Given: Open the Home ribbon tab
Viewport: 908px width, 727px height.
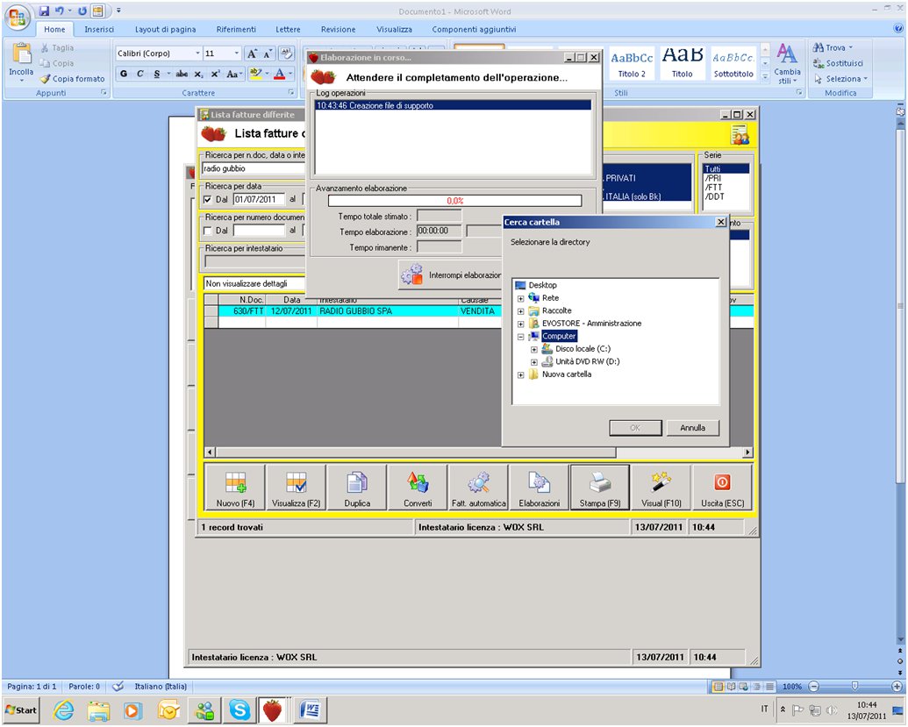Looking at the screenshot, I should tap(54, 30).
